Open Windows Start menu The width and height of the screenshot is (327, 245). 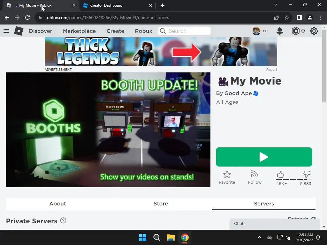coord(143,237)
